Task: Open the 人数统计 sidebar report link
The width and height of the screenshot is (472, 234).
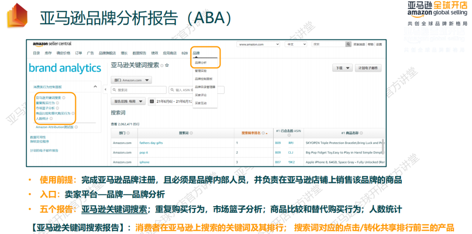Action: 42,119
